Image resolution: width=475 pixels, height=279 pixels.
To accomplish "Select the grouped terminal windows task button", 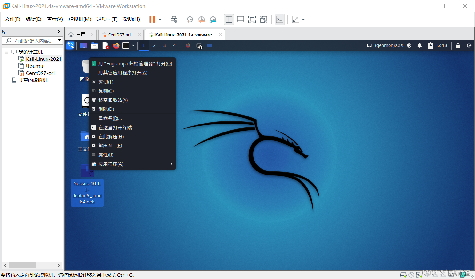I will [199, 46].
